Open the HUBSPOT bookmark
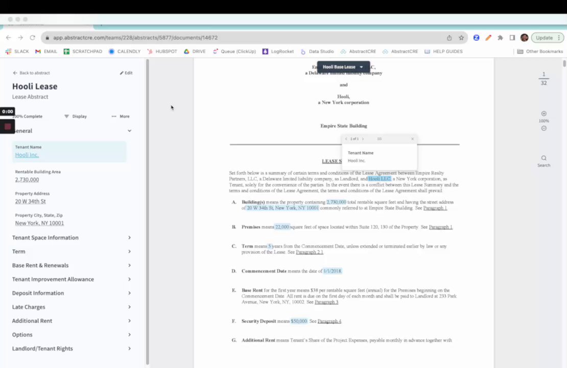The width and height of the screenshot is (567, 368). click(x=162, y=52)
